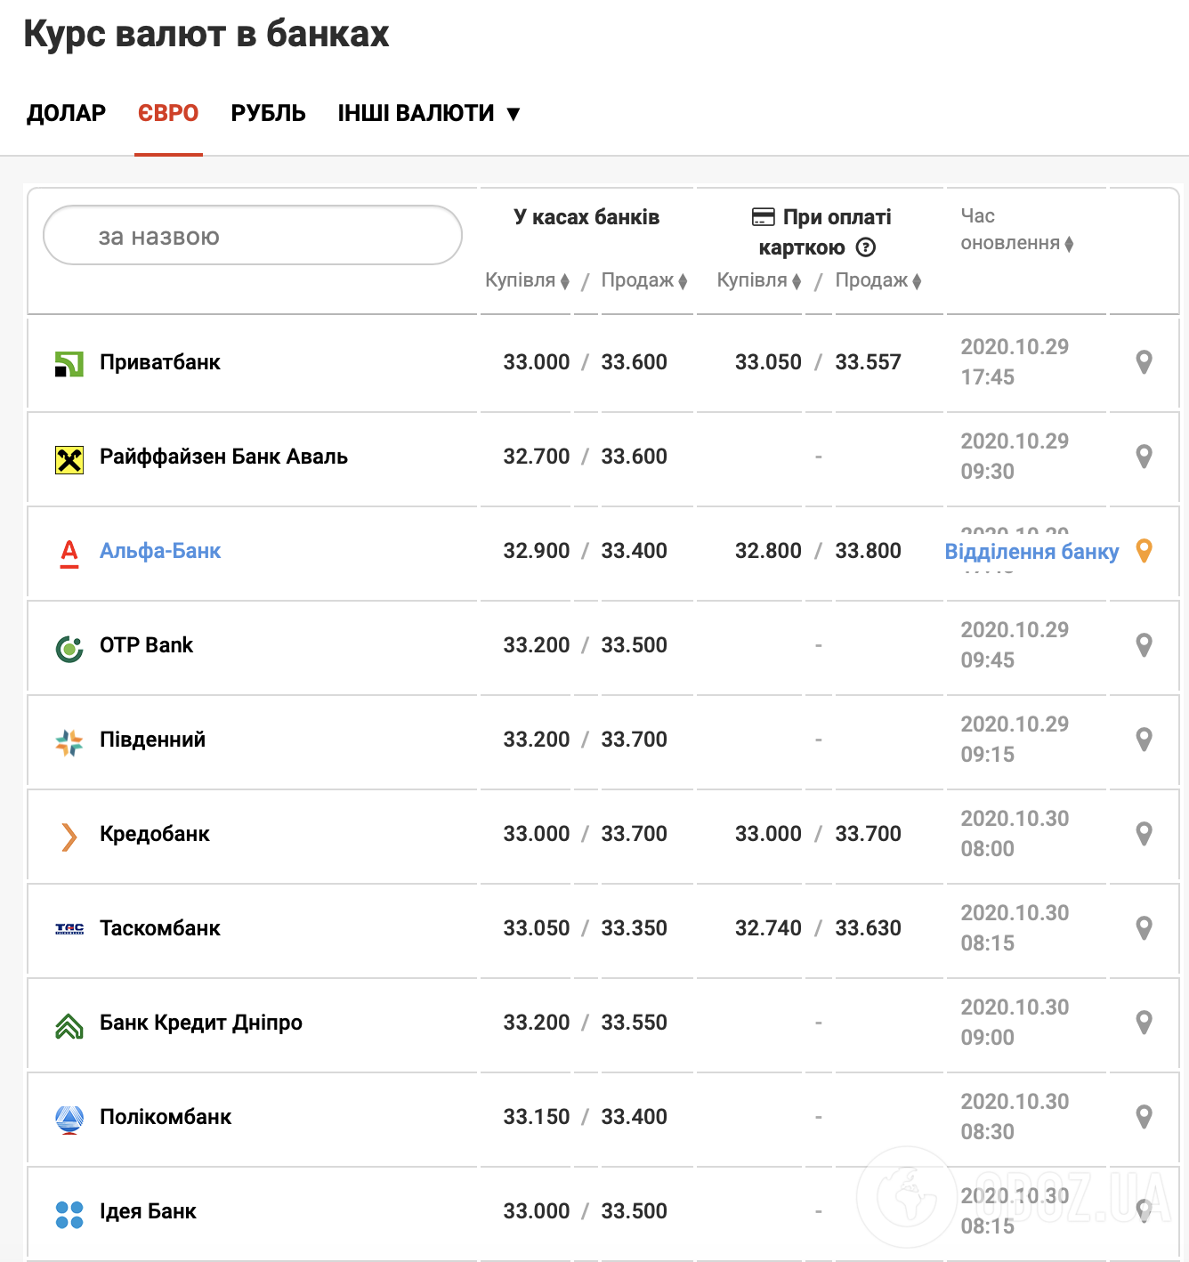Viewport: 1189px width, 1262px height.
Task: Open Альфа-Банк link
Action: [160, 551]
